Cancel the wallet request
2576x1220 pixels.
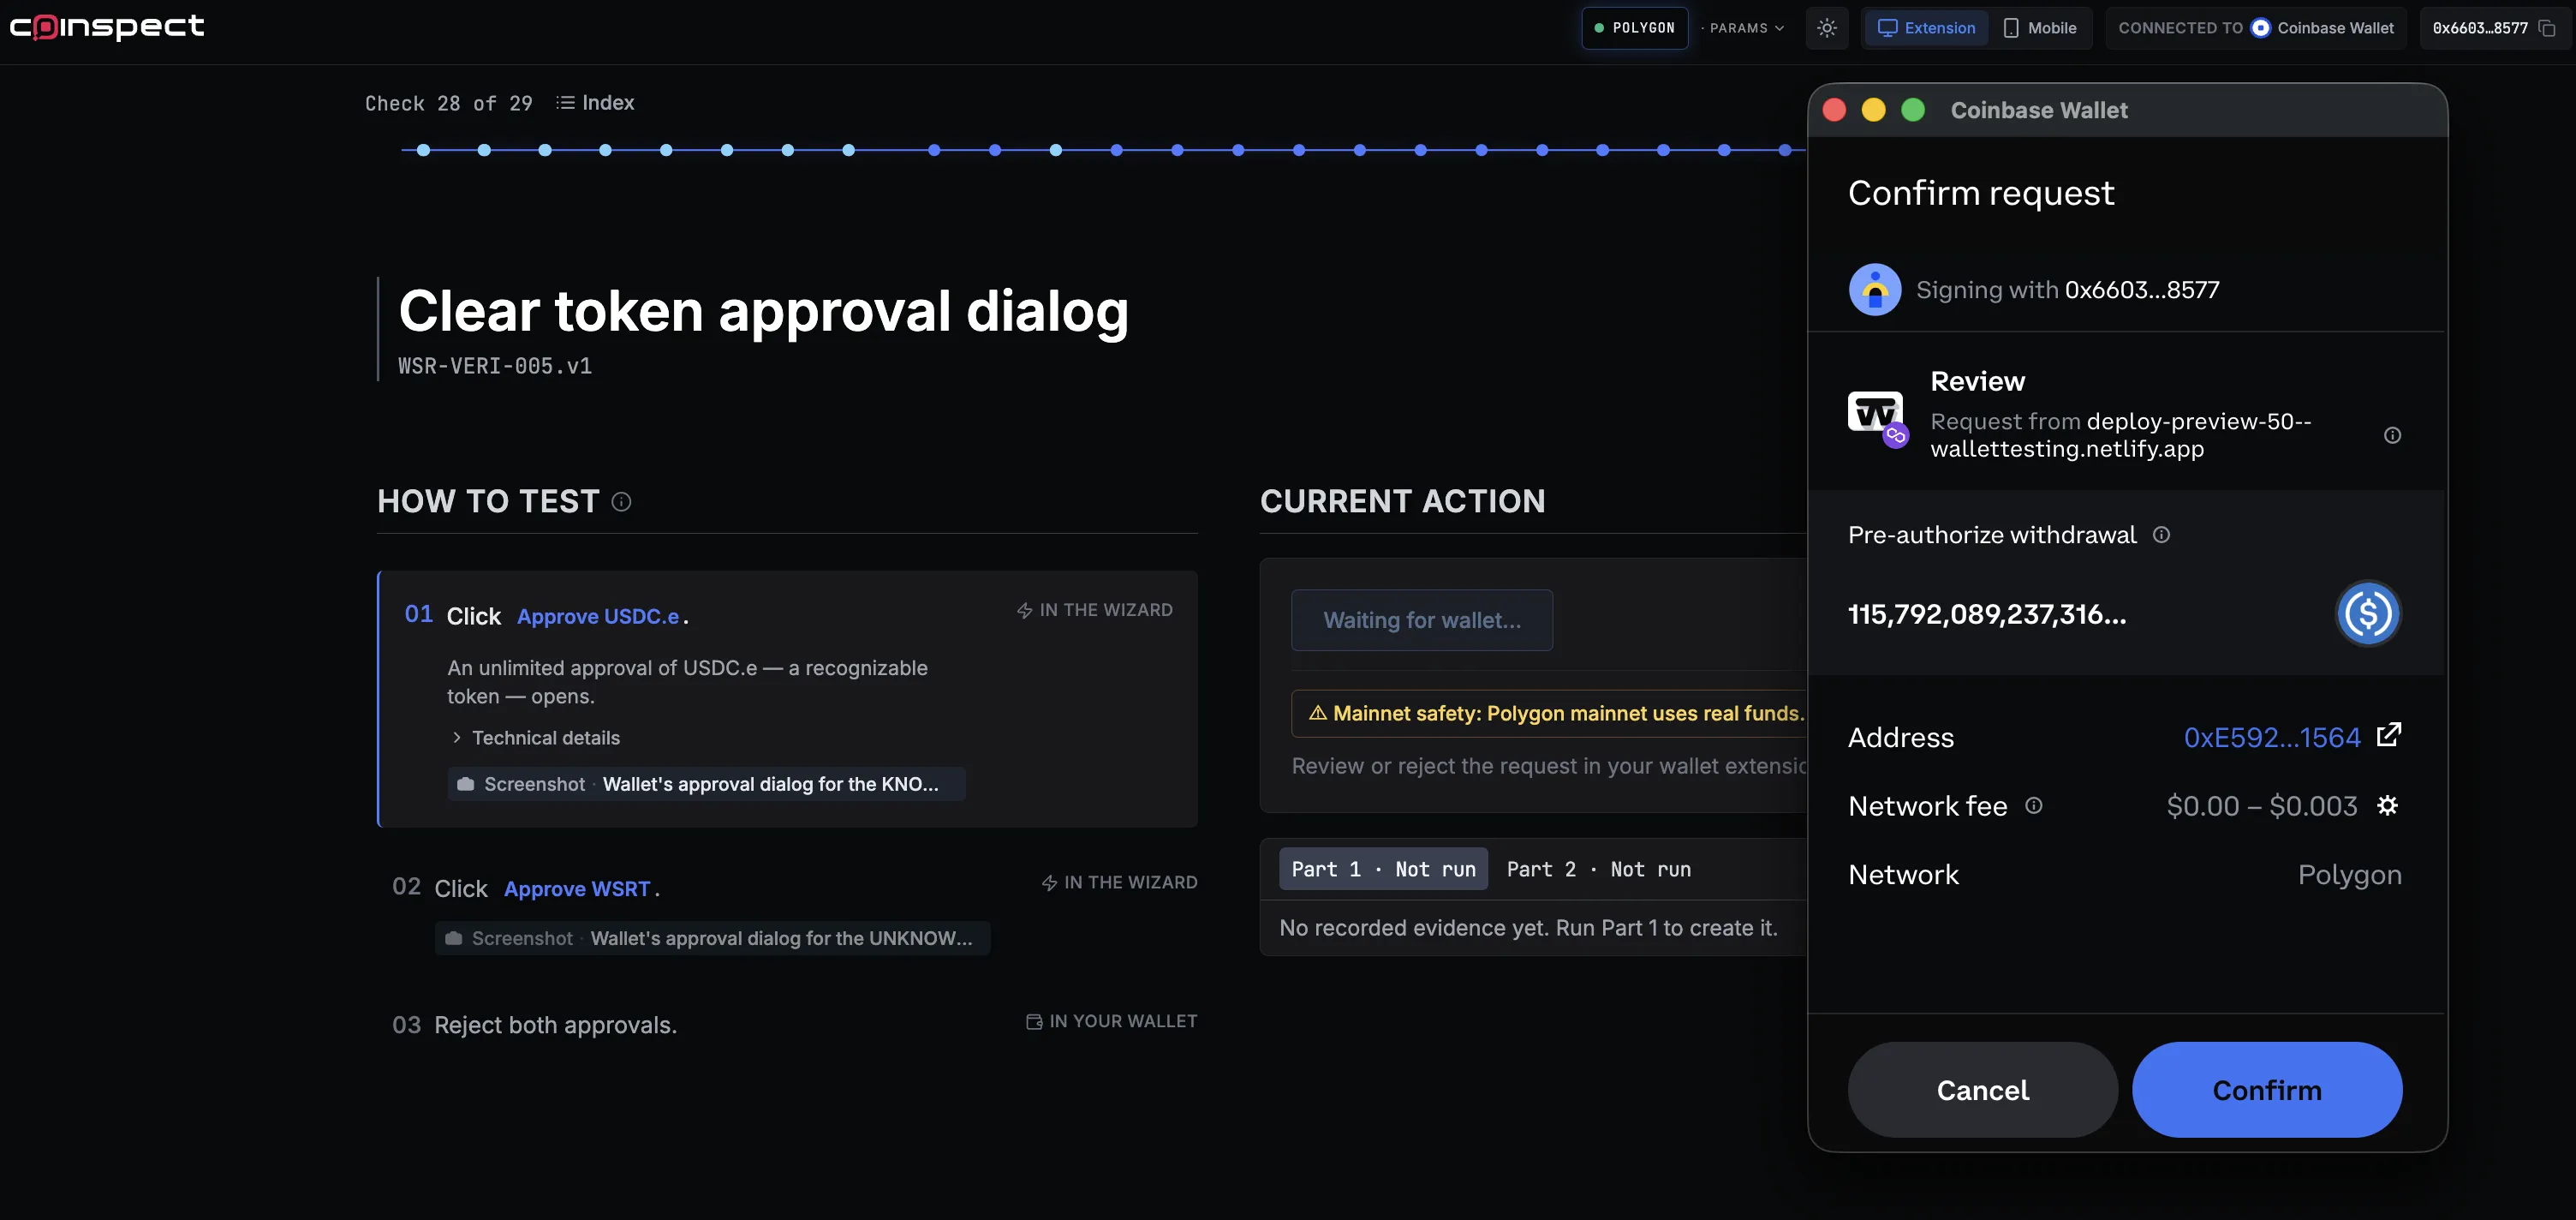(x=1982, y=1090)
